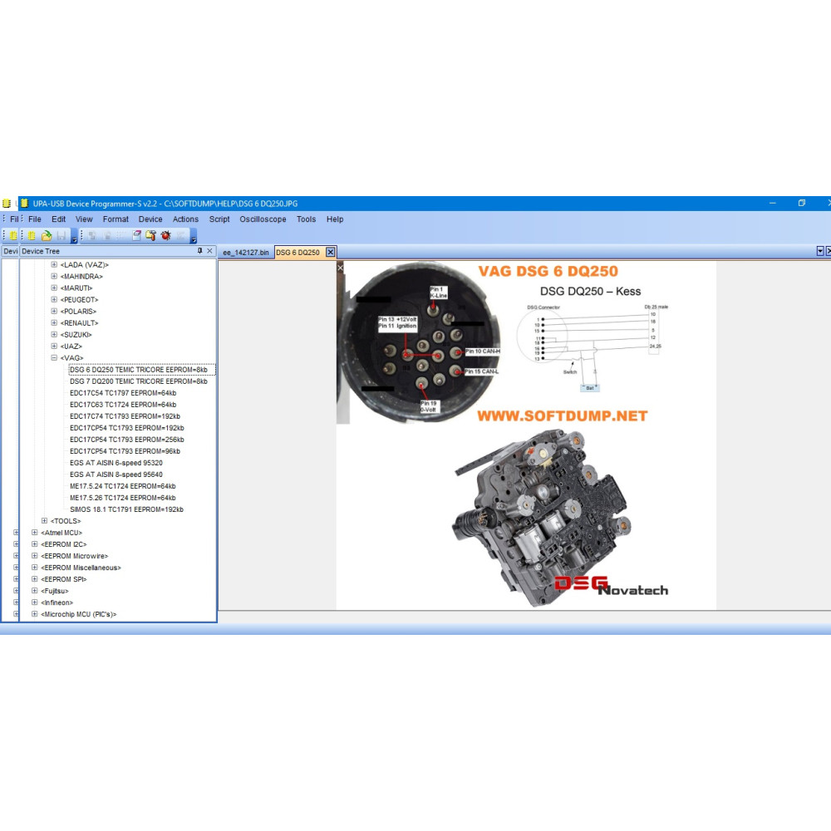831x831 pixels.
Task: Select EGS AT AISIN 6-speed 95320
Action: click(116, 463)
